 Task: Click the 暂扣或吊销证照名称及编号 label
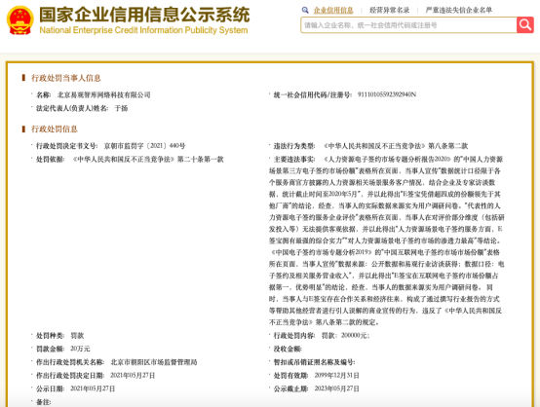click(314, 362)
